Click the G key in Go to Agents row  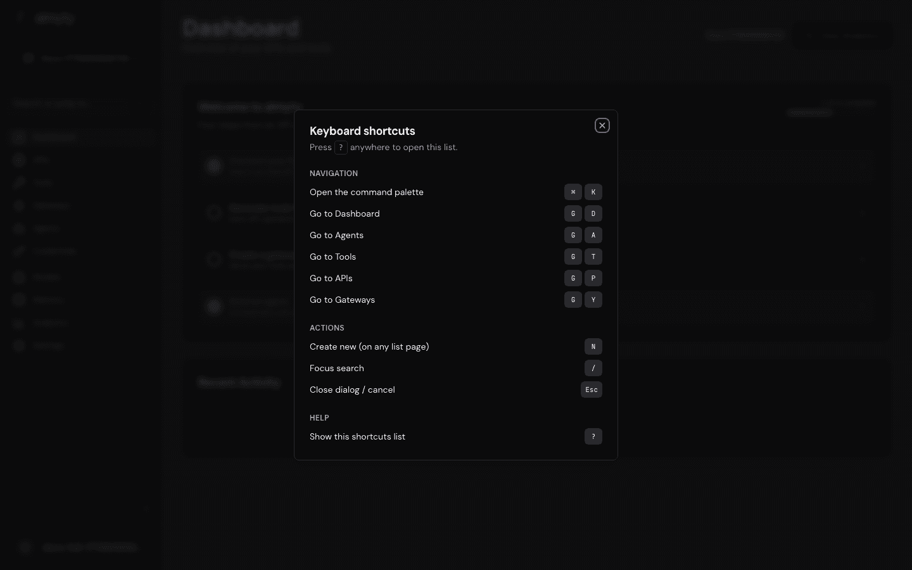[x=573, y=235]
